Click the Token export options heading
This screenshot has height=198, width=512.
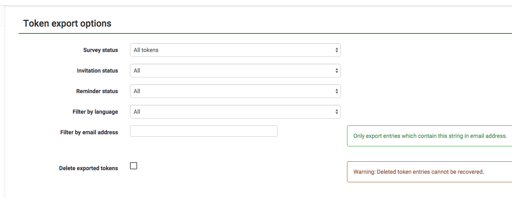coord(67,23)
